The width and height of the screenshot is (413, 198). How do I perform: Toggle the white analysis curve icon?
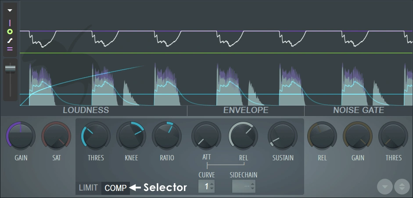(x=10, y=40)
